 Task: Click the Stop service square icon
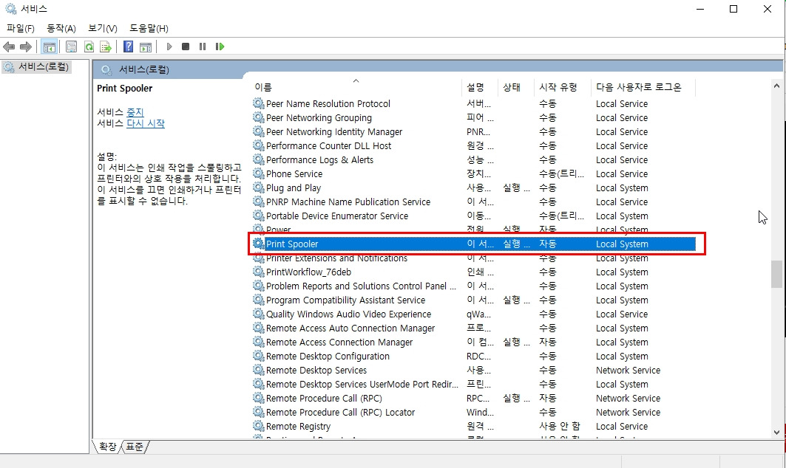click(x=186, y=47)
